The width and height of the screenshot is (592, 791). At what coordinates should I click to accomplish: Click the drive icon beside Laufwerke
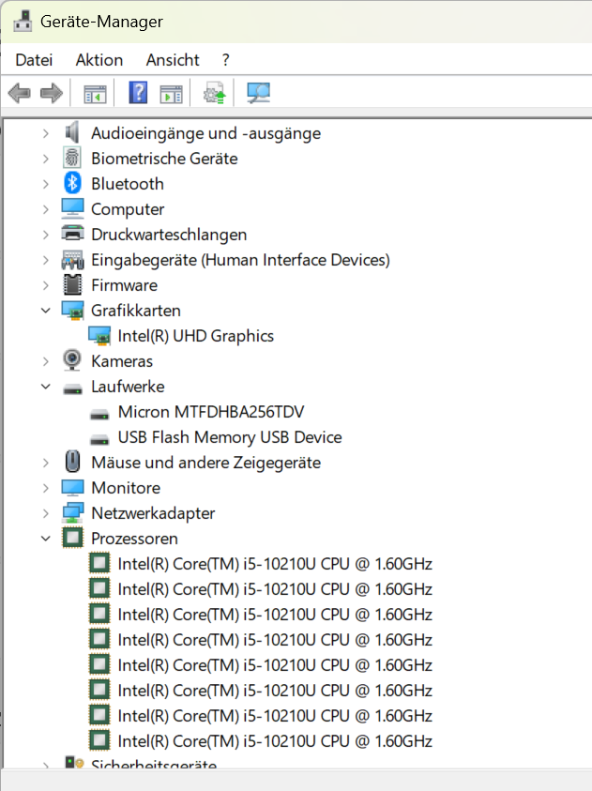point(72,389)
